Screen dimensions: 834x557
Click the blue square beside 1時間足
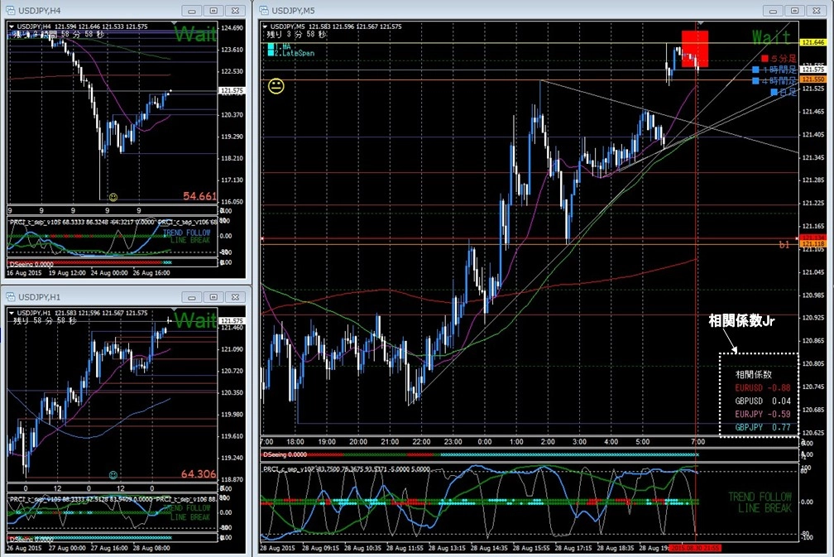click(755, 70)
